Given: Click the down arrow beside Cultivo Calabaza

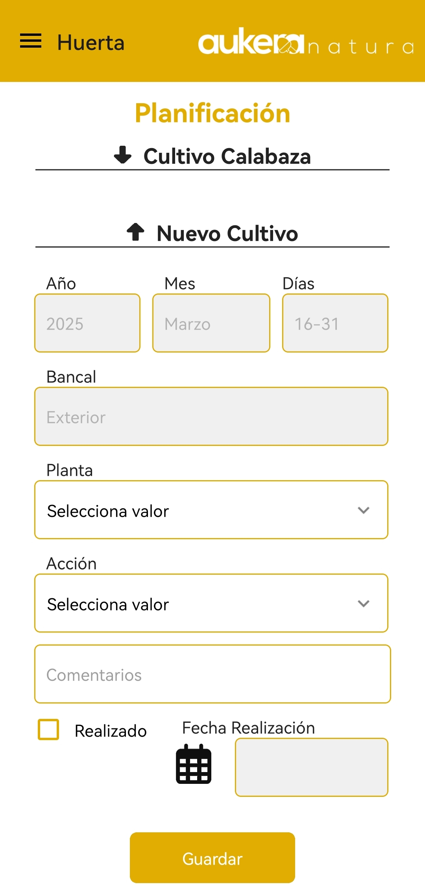Looking at the screenshot, I should coord(123,155).
